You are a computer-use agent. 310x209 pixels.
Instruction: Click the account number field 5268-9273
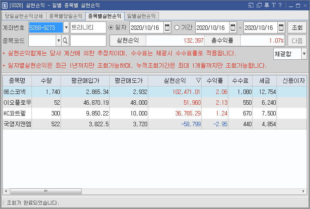[46, 27]
